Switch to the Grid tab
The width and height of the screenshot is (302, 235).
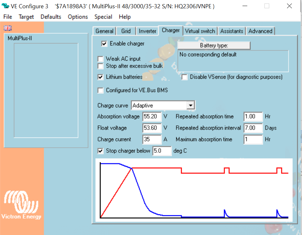point(126,31)
